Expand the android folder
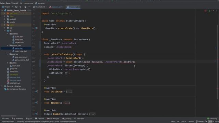The width and height of the screenshot is (219, 123). (x=4, y=19)
